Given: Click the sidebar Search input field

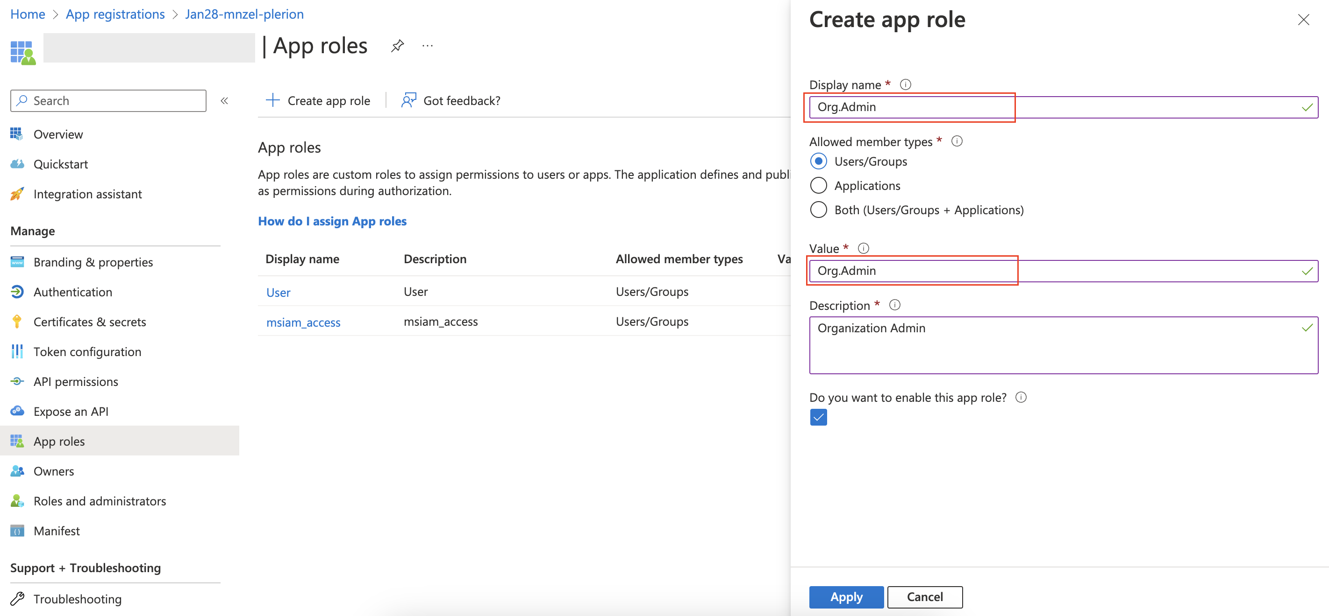Looking at the screenshot, I should coord(108,100).
